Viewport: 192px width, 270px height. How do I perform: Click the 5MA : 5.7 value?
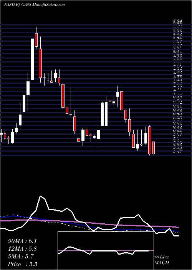[21, 256]
